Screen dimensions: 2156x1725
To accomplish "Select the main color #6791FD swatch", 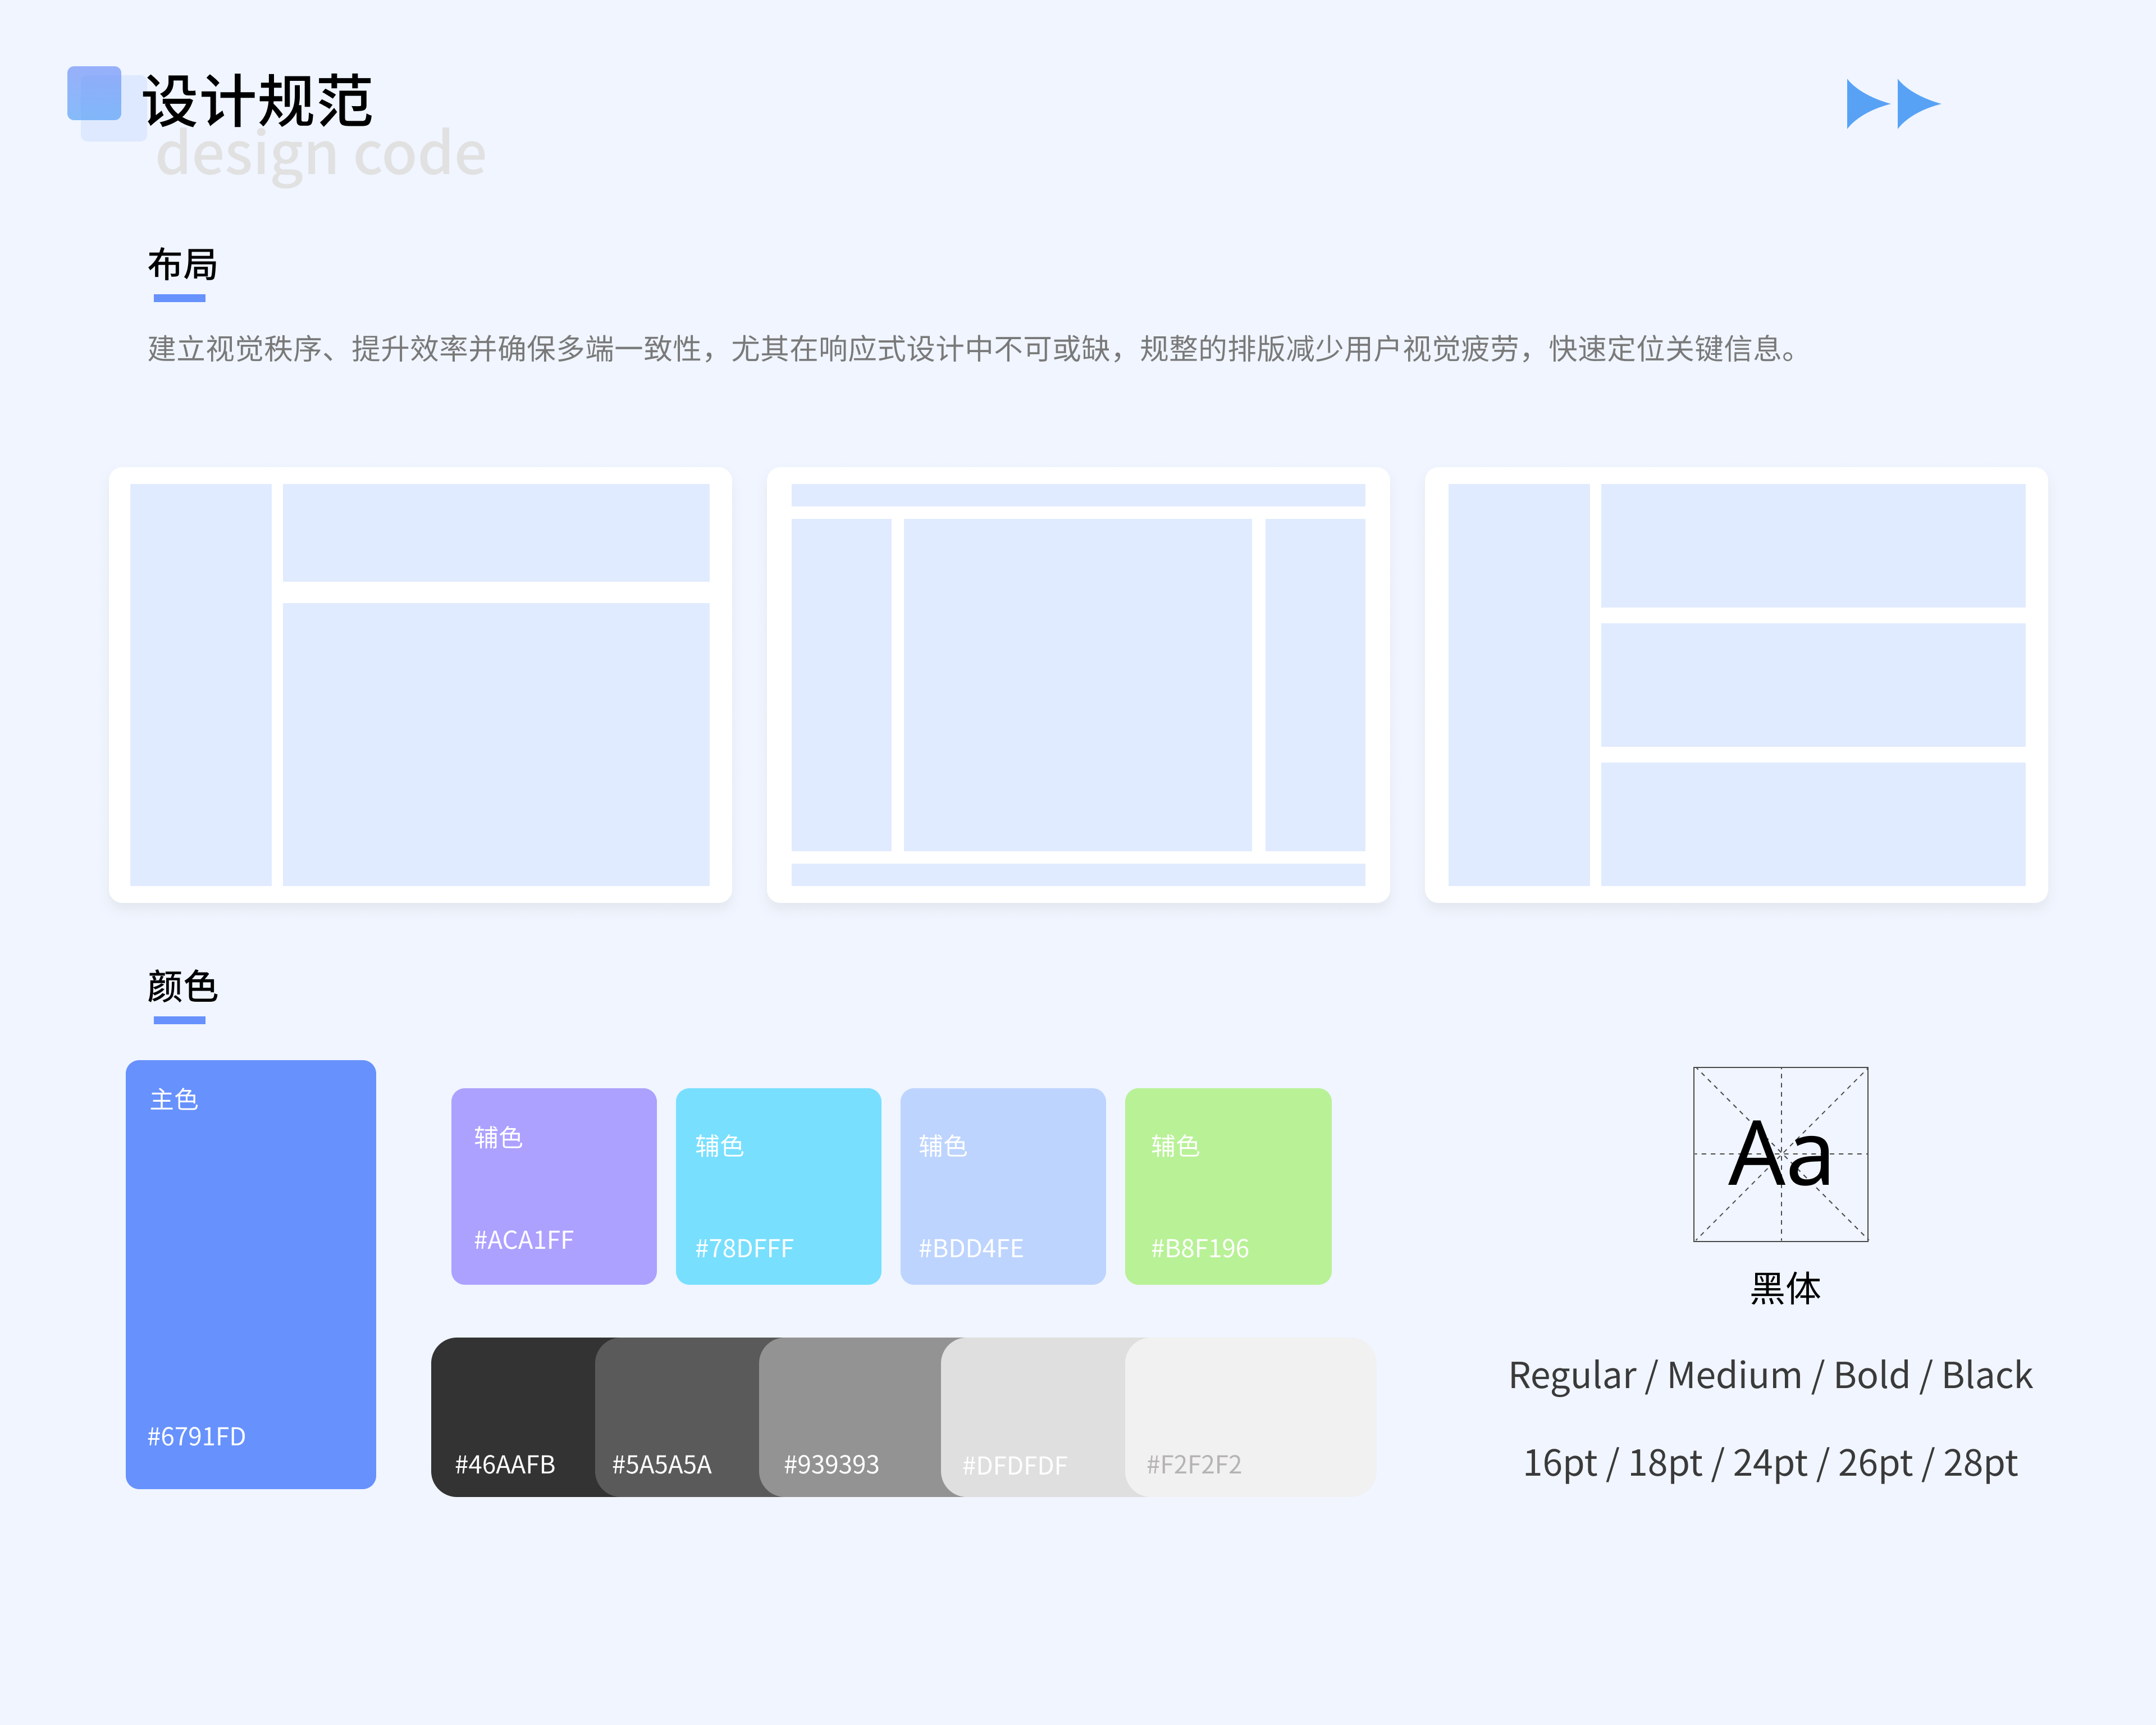I will tap(250, 1273).
